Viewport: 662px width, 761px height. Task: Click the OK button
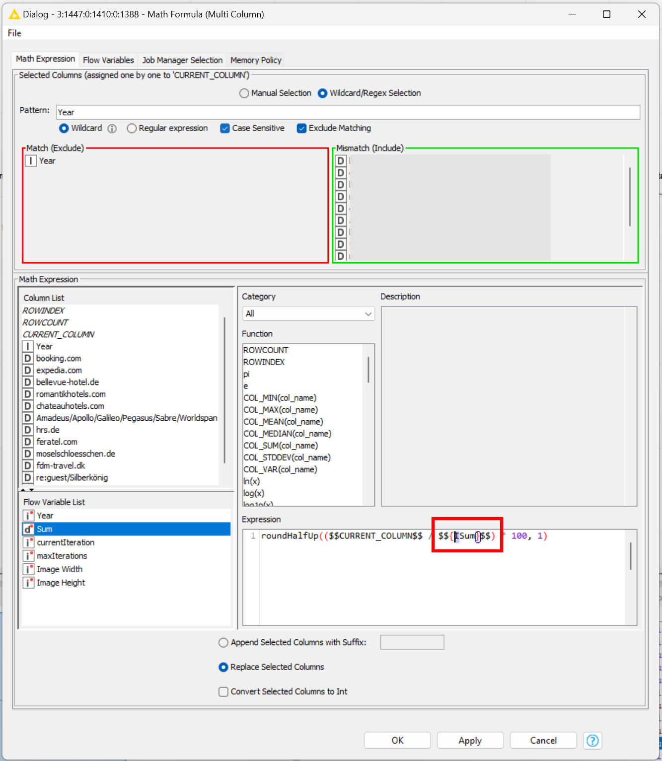click(x=397, y=741)
